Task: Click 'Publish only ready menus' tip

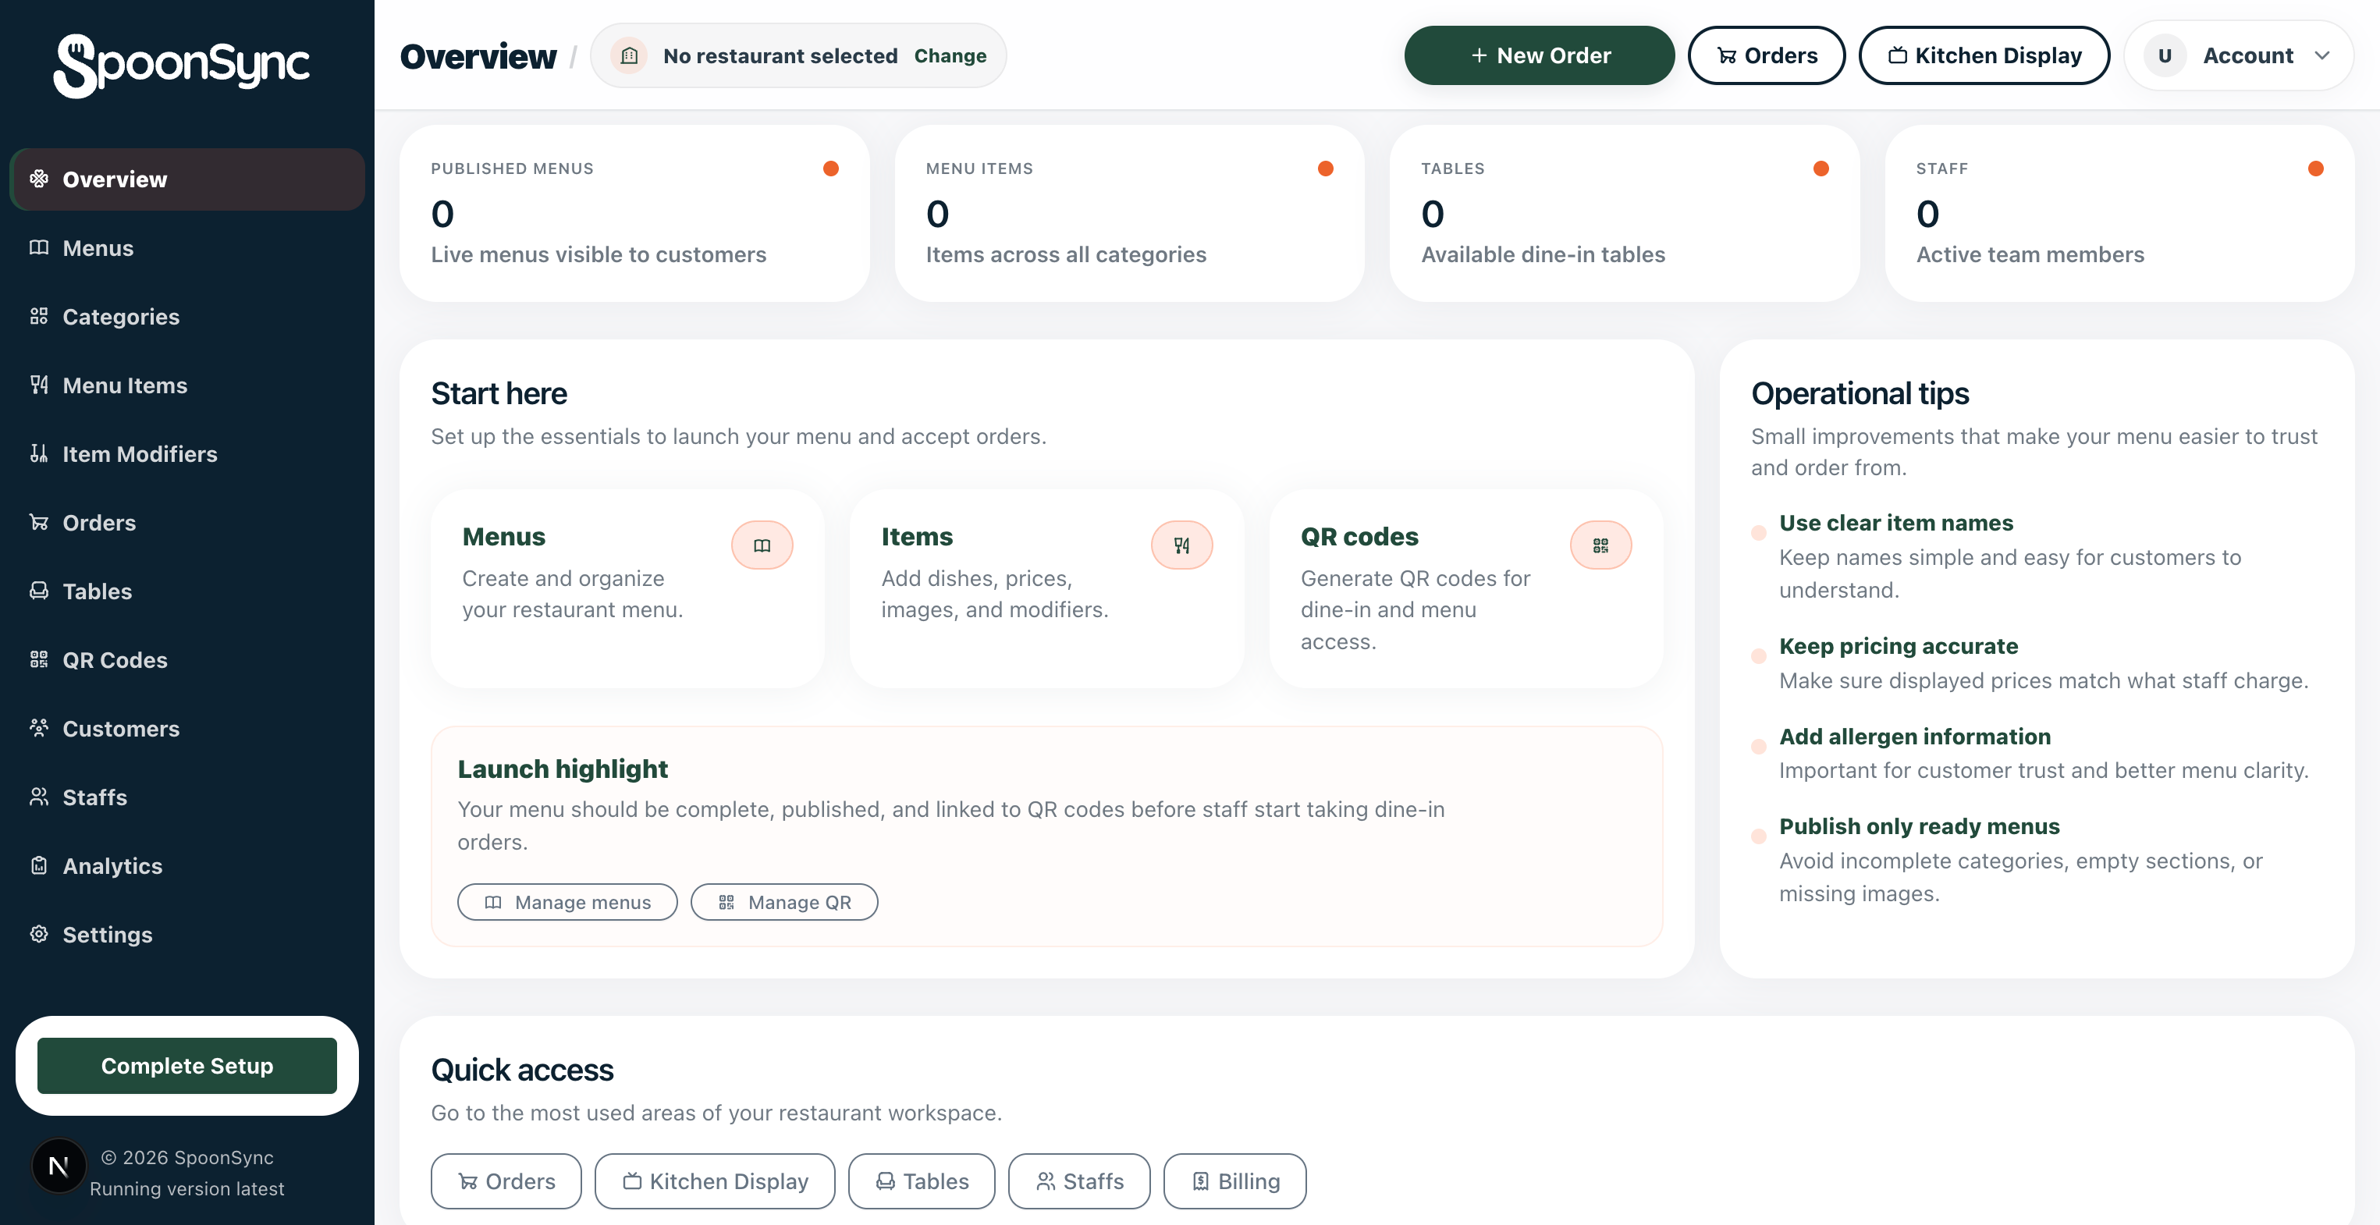Action: coord(1920,826)
